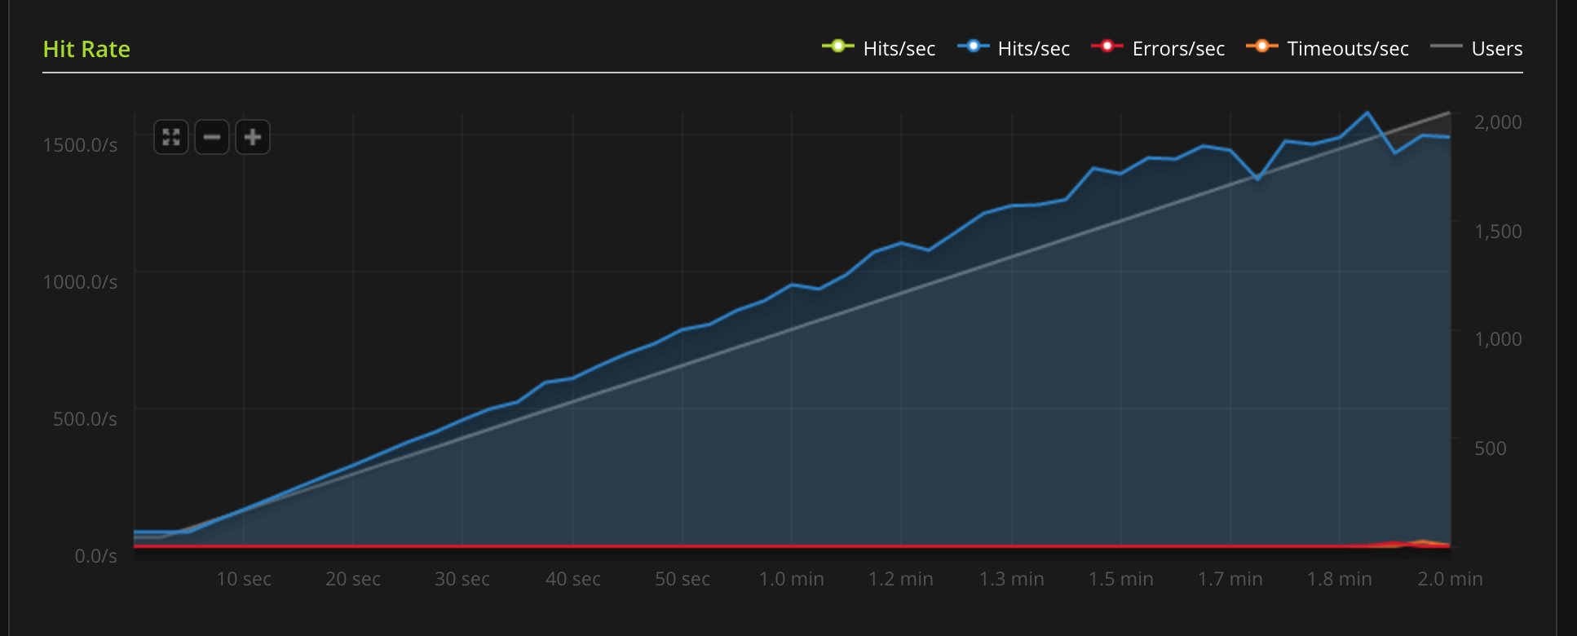1577x636 pixels.
Task: Toggle the green Hits/sec legend series
Action: (x=879, y=49)
